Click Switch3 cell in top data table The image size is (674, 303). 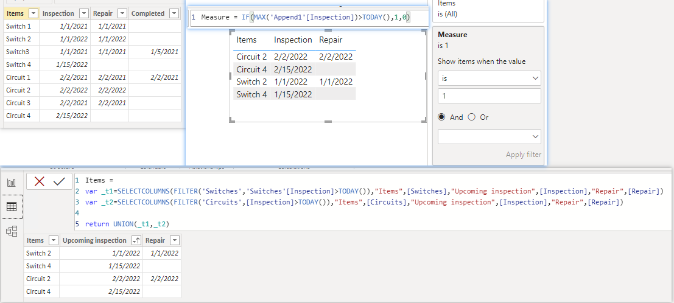(21, 52)
